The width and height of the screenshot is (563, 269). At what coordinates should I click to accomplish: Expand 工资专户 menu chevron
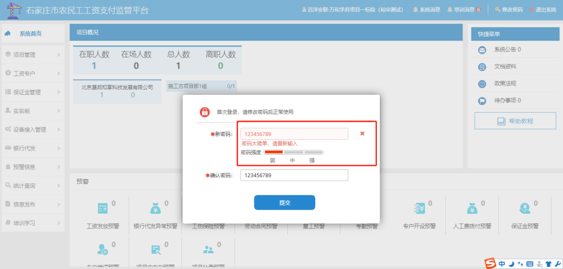pos(58,74)
